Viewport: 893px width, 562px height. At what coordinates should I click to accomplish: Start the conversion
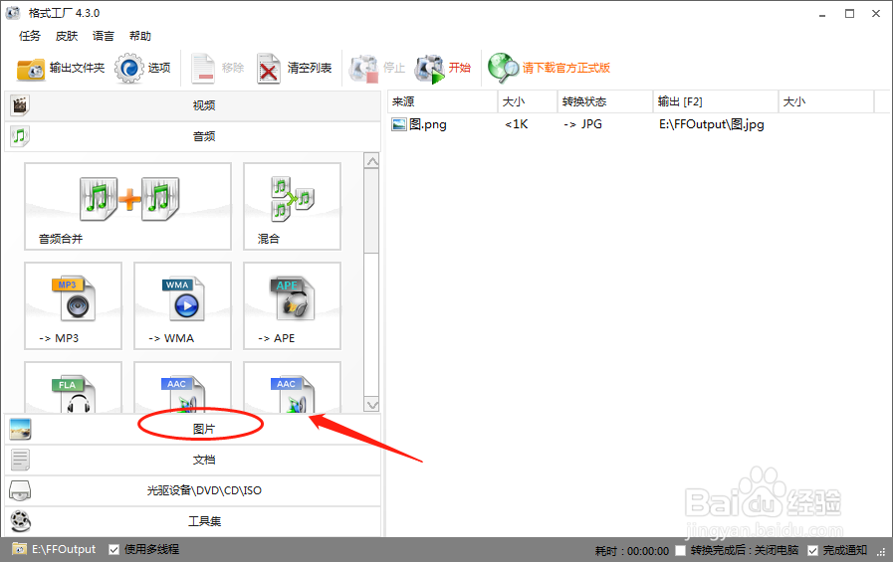(443, 69)
